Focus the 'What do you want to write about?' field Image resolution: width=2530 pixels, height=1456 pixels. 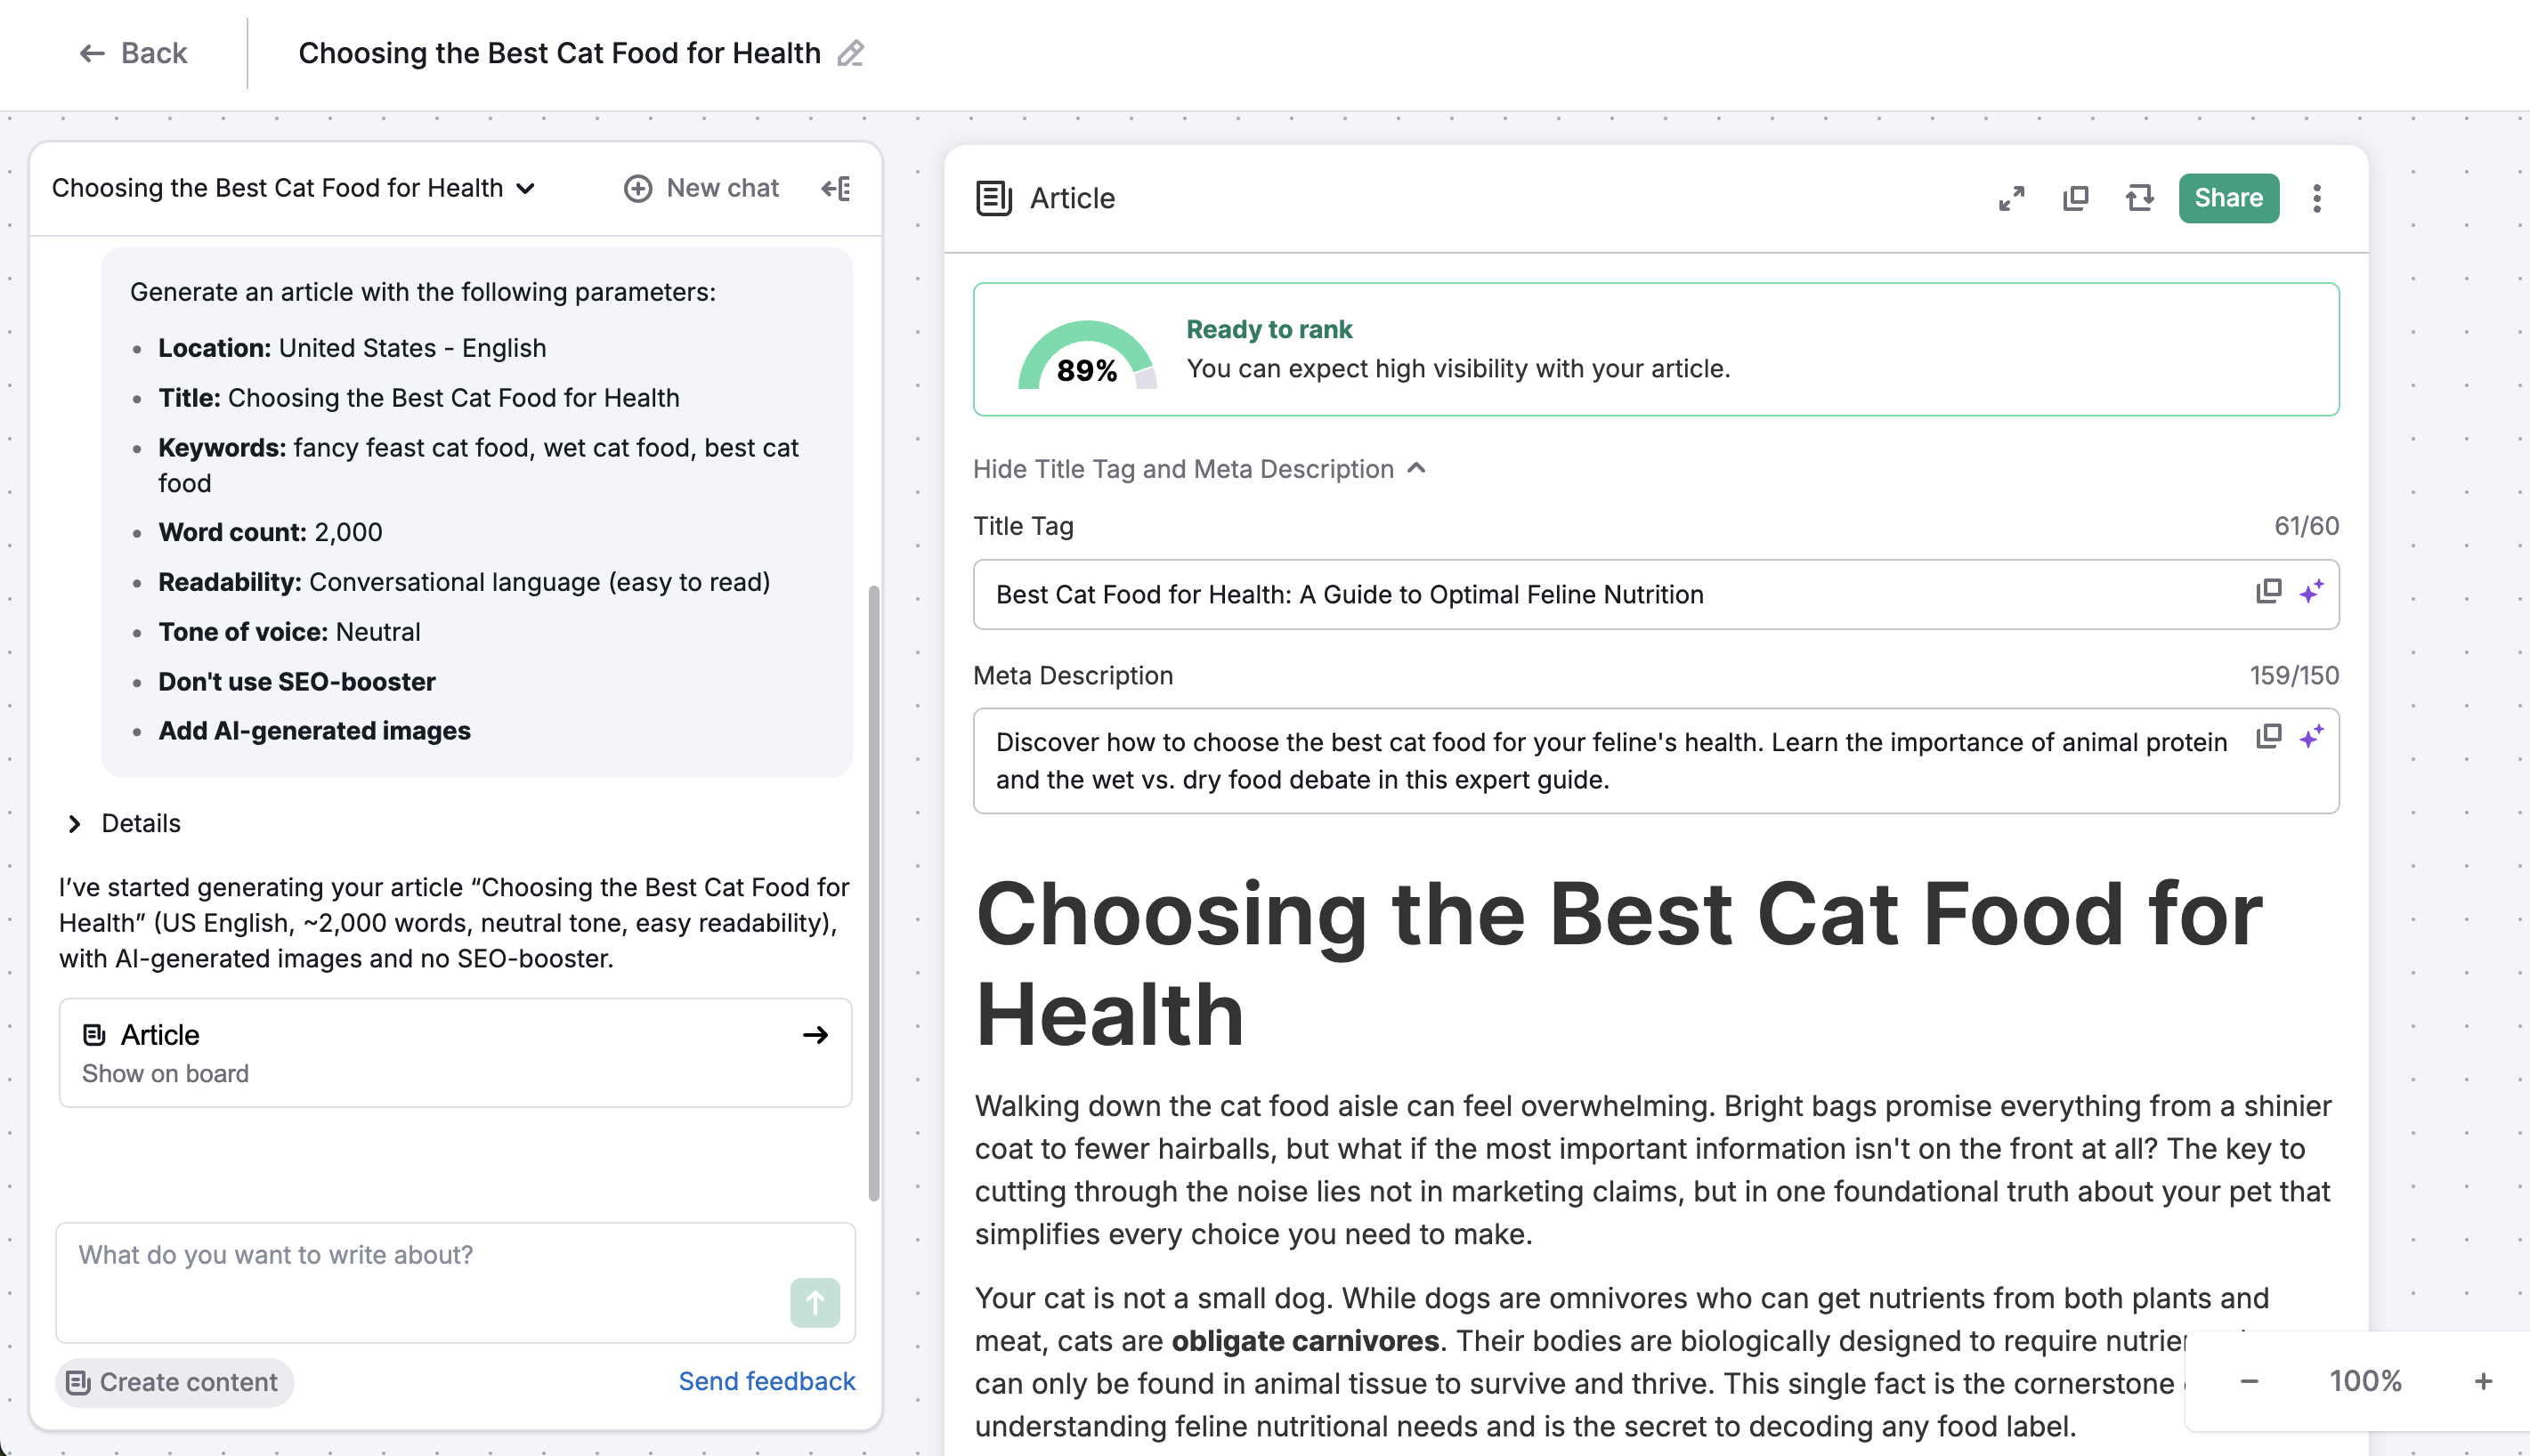(x=420, y=1255)
